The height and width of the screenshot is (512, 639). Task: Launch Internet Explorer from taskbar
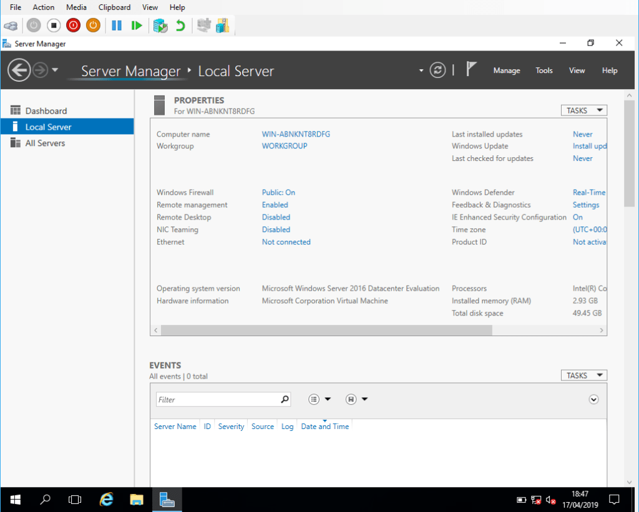click(x=106, y=500)
